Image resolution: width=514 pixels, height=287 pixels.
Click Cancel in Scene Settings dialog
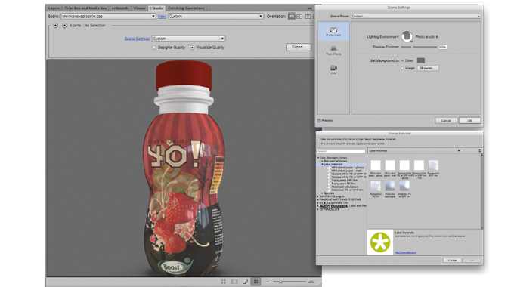(446, 120)
